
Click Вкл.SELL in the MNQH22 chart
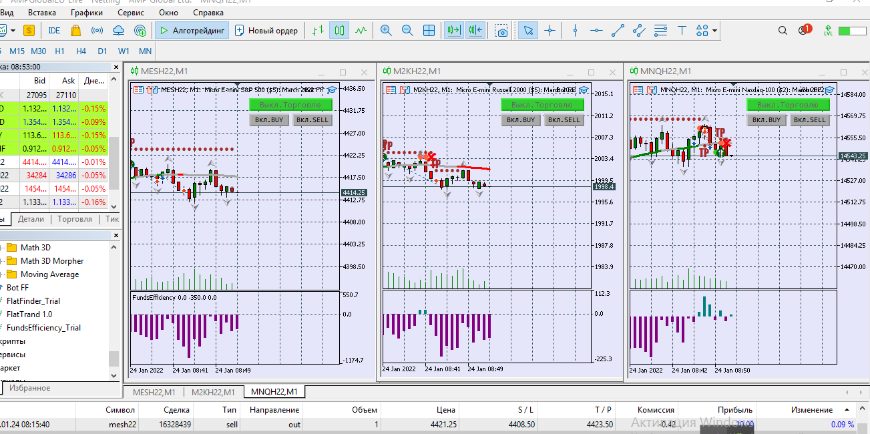[809, 120]
